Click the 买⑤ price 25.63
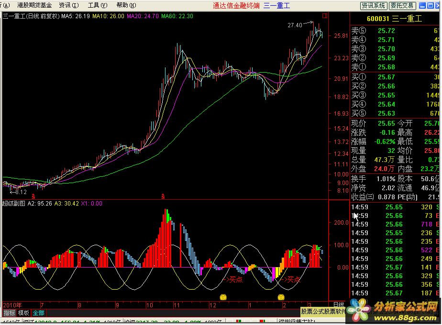 click(386, 113)
